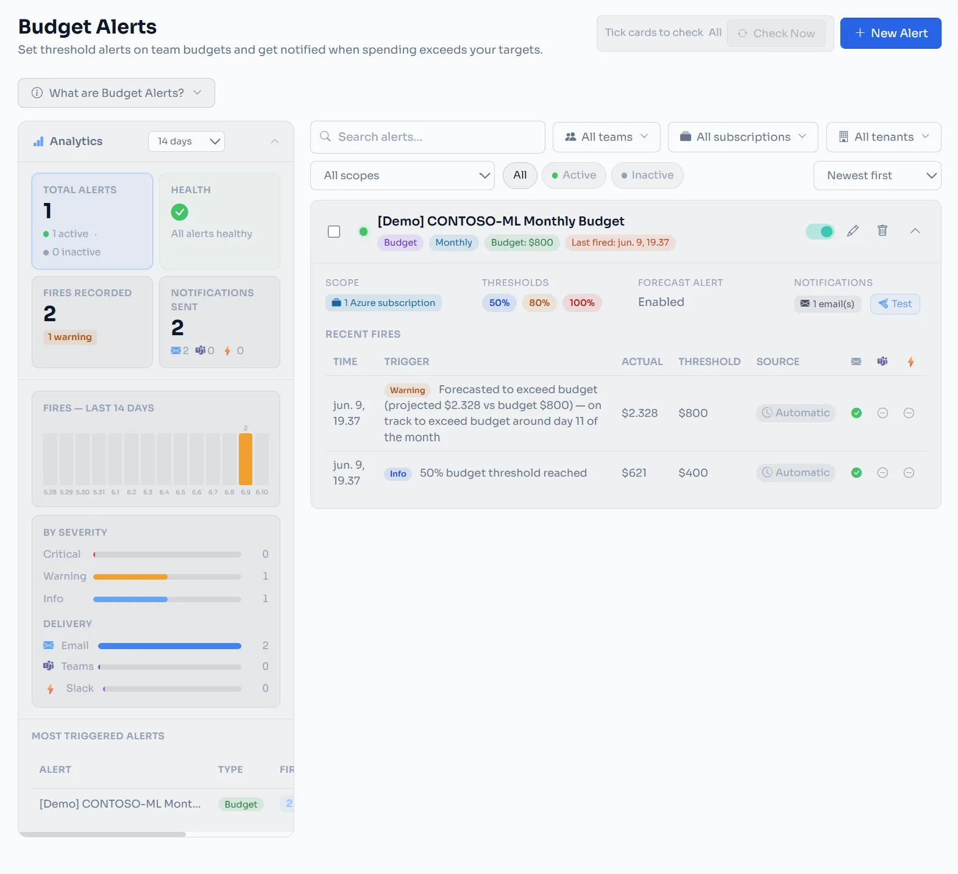Select the All status filter pill
958x874 pixels.
click(520, 176)
